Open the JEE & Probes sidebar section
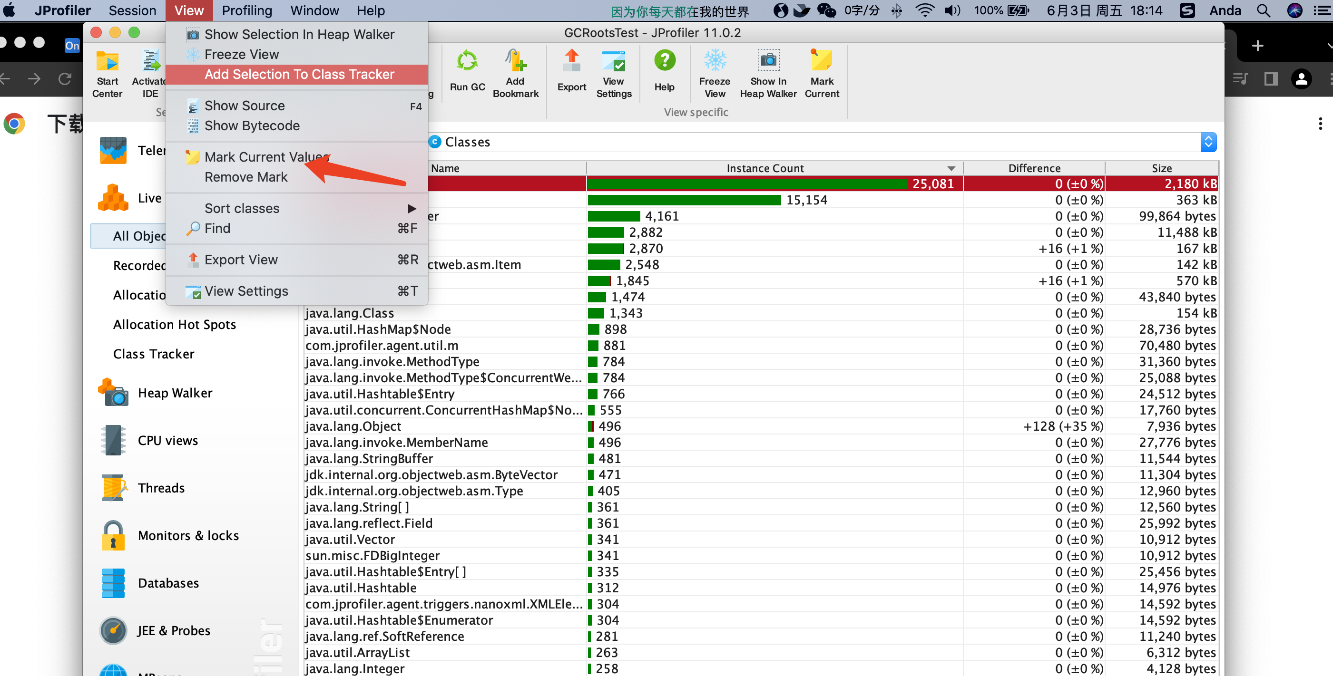This screenshot has height=676, width=1333. click(x=155, y=631)
